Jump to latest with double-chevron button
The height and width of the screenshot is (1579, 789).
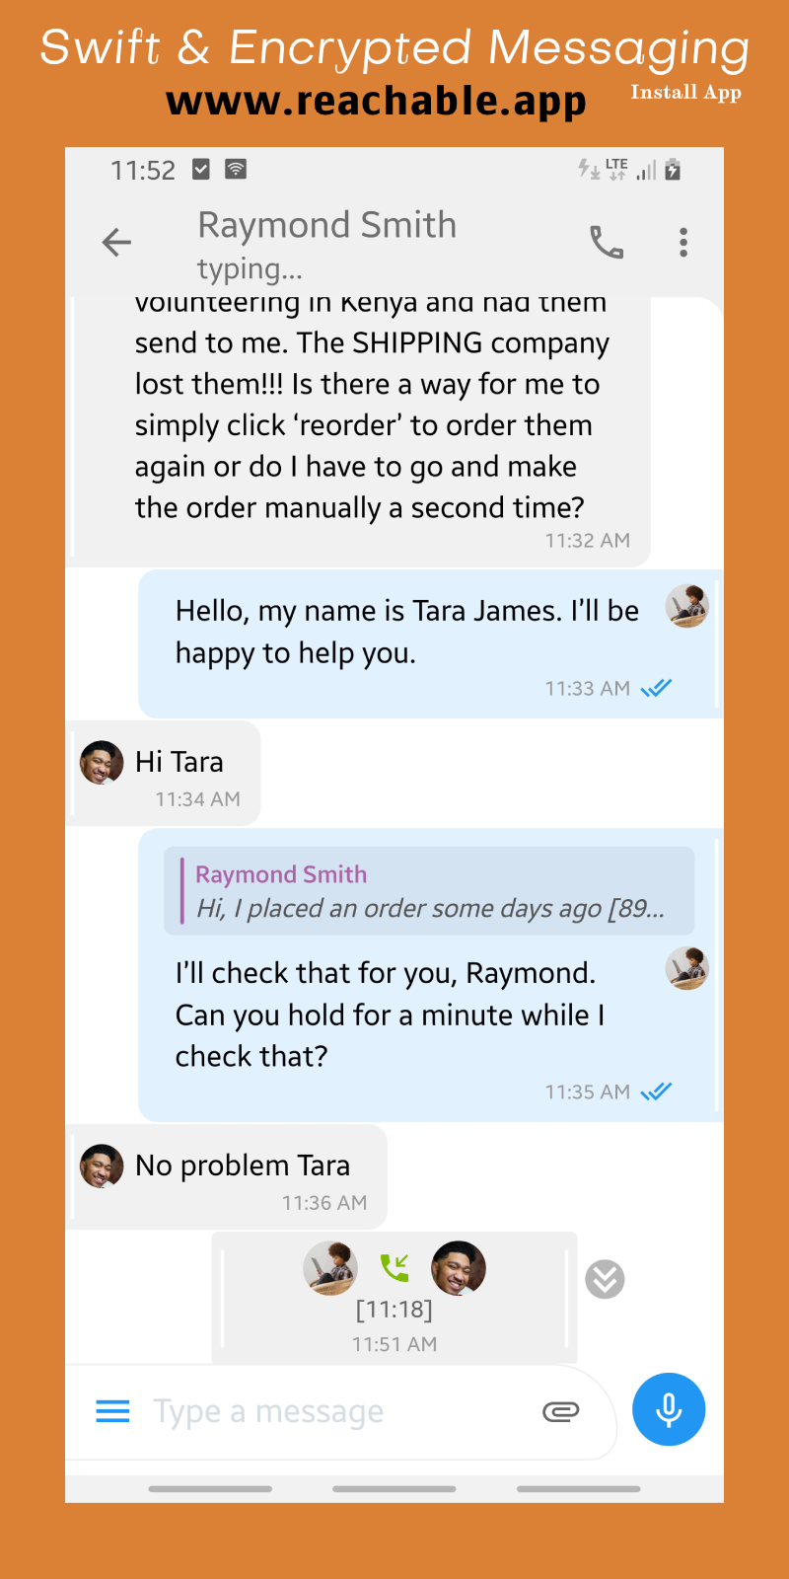pos(605,1279)
